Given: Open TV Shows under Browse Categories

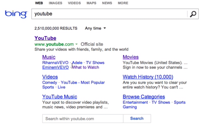Looking at the screenshot, I should click(161, 102).
